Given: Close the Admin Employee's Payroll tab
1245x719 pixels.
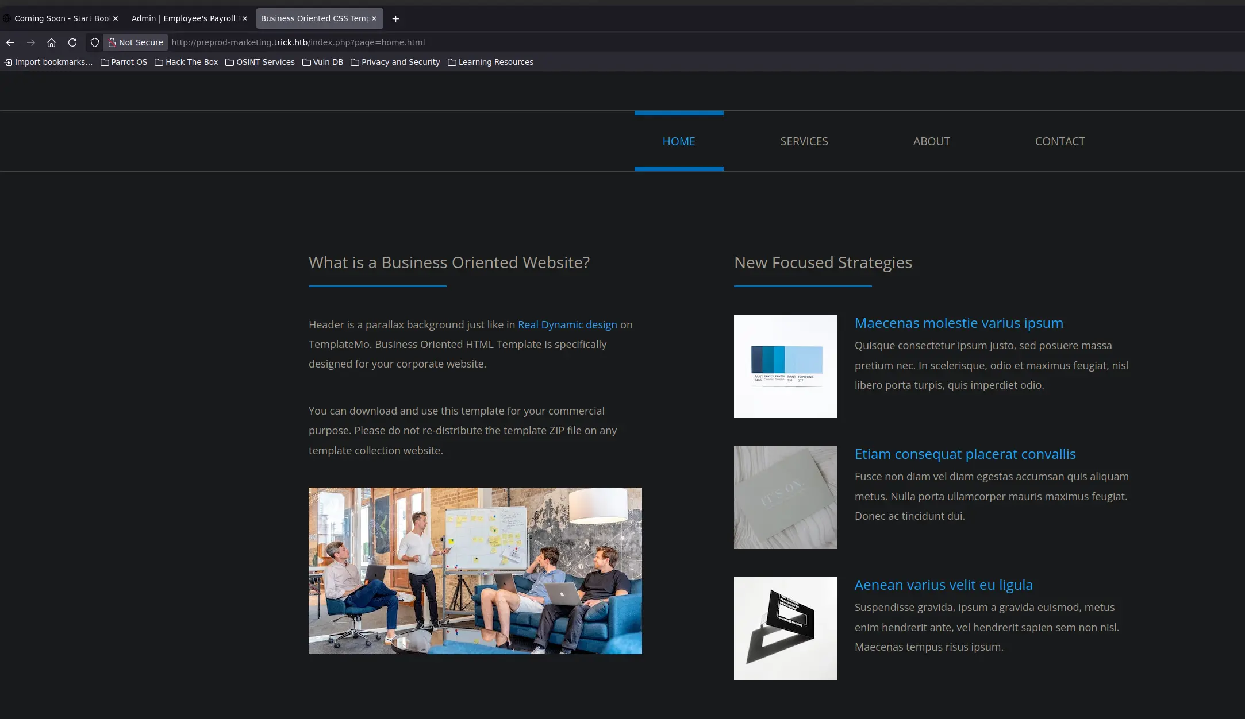Looking at the screenshot, I should coord(245,18).
